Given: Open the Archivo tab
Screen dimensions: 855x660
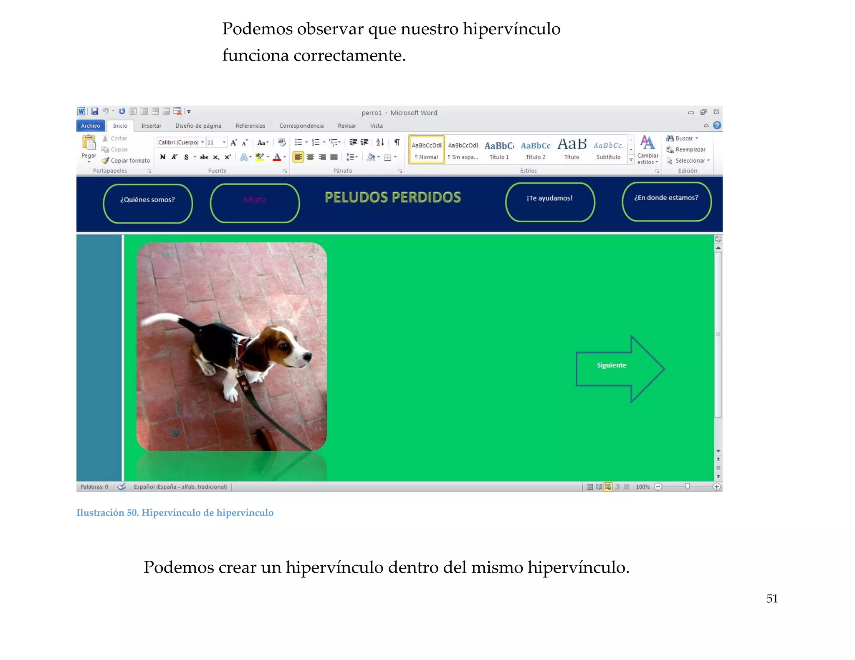Looking at the screenshot, I should tap(91, 126).
